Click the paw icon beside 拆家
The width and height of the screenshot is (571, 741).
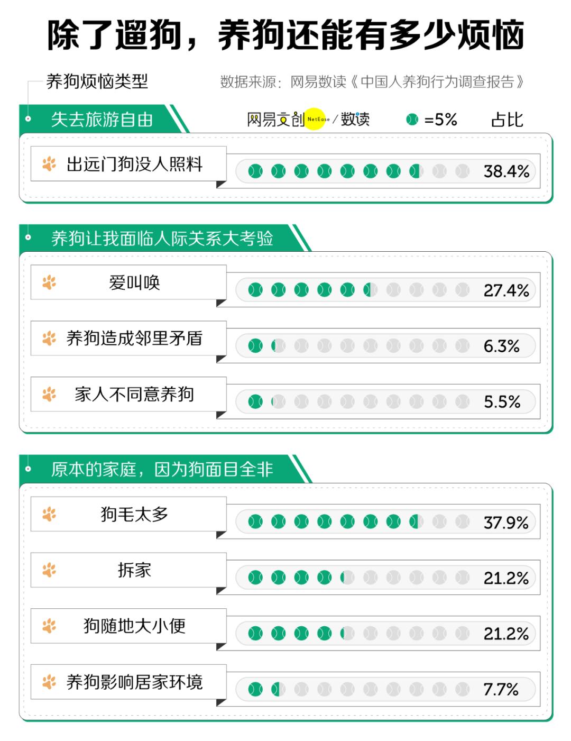tap(49, 570)
